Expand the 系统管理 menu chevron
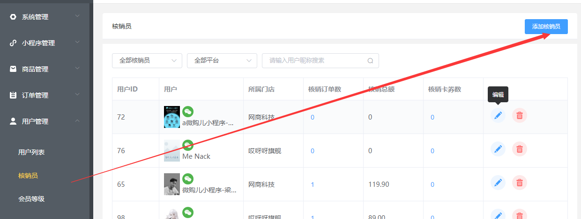The width and height of the screenshot is (581, 219). 77,16
